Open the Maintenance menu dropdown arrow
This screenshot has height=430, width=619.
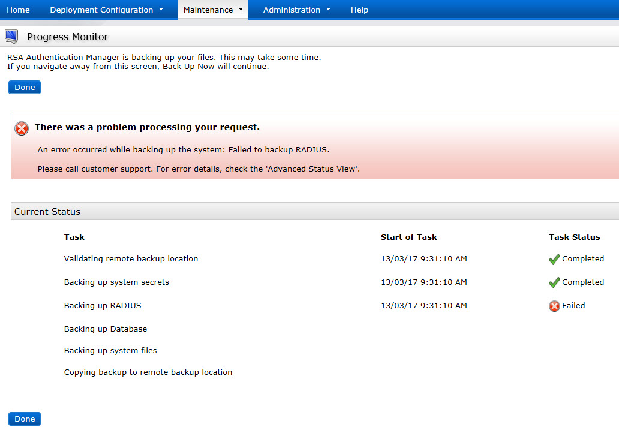241,10
